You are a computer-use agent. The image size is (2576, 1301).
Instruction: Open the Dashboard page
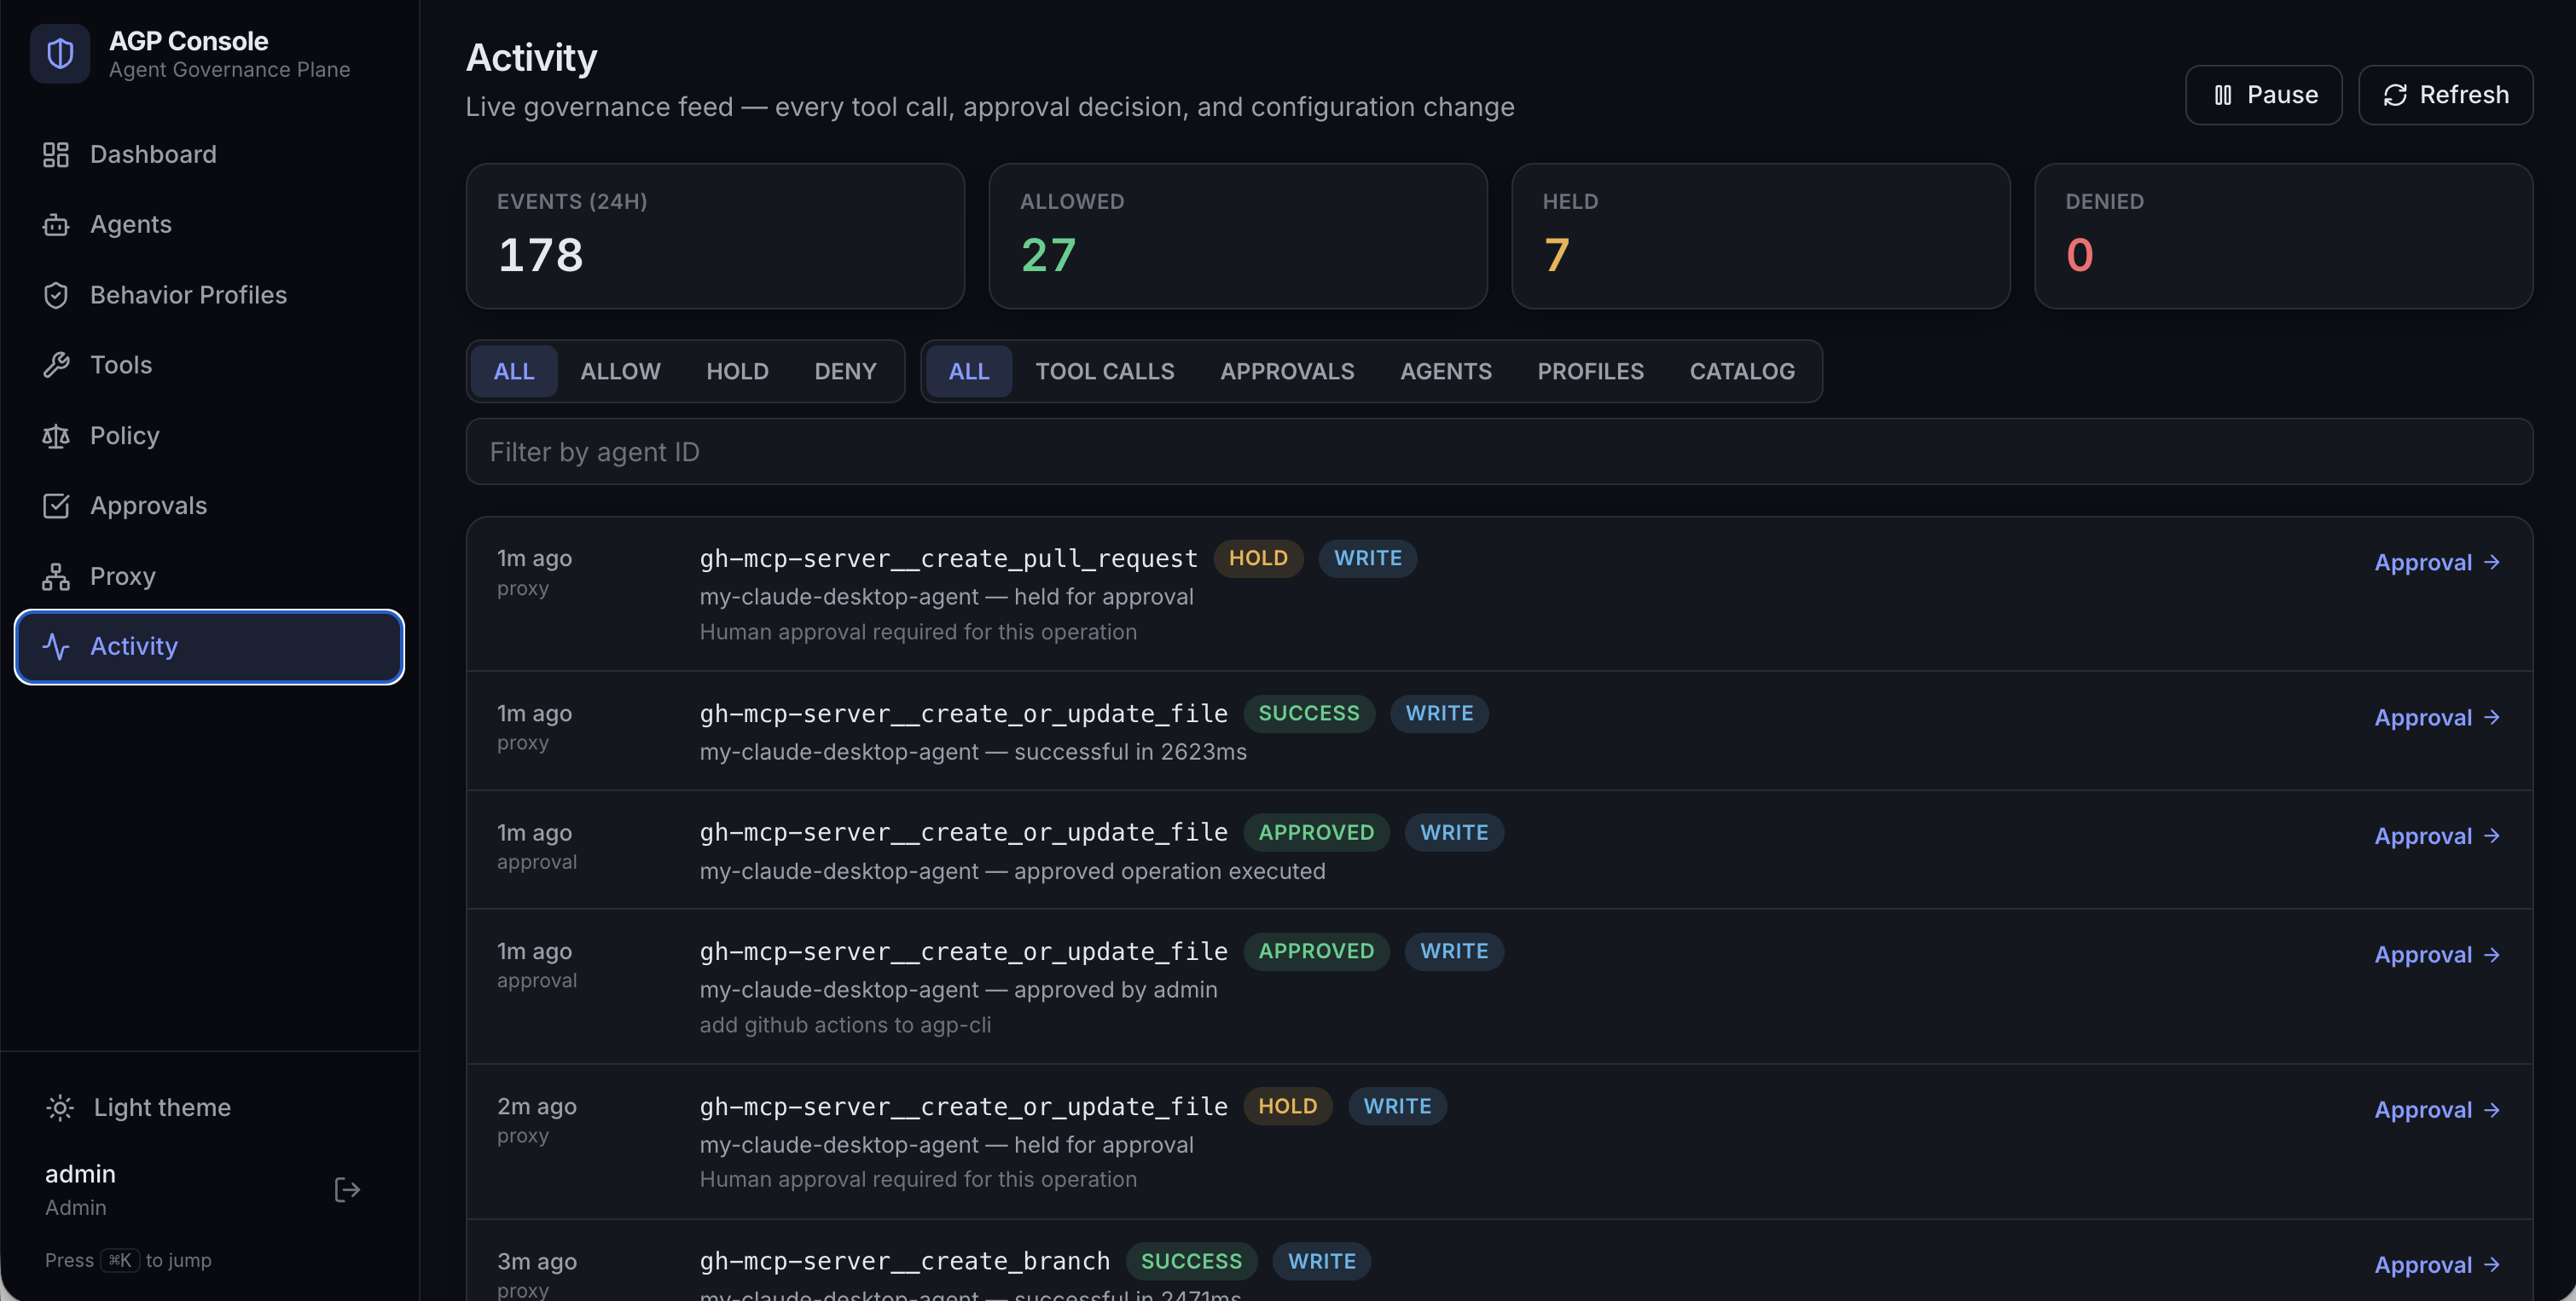[x=209, y=153]
